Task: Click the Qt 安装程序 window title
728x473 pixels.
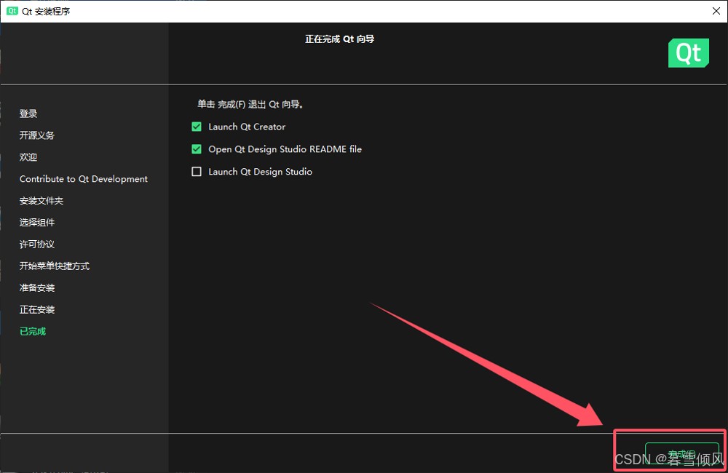Action: 46,11
